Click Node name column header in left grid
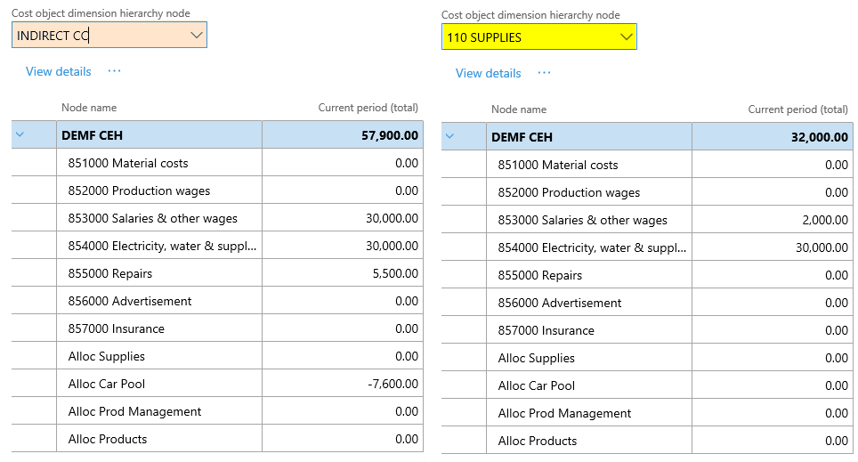This screenshot has width=858, height=462. (x=89, y=108)
